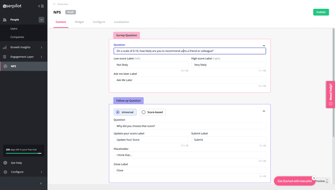Select the Universal radio option
This screenshot has height=190, width=335.
(x=118, y=112)
